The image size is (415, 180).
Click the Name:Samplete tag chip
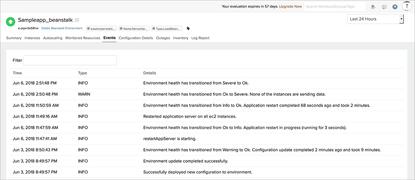pos(134,29)
